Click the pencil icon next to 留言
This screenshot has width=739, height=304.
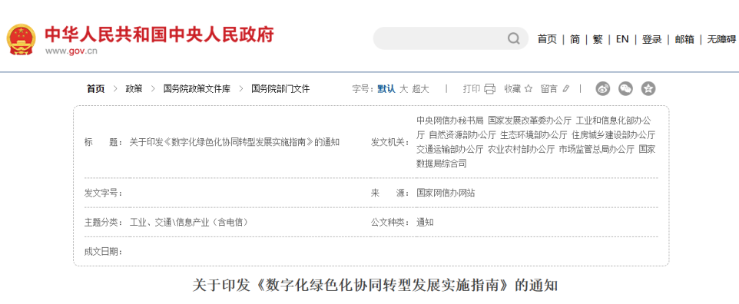[566, 88]
